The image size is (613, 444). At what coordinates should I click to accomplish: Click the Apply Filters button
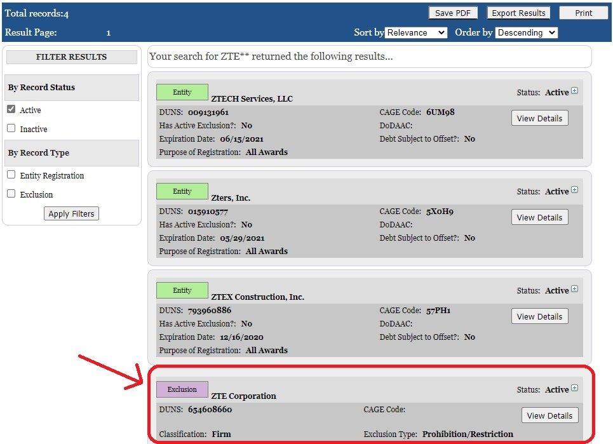[x=71, y=213]
